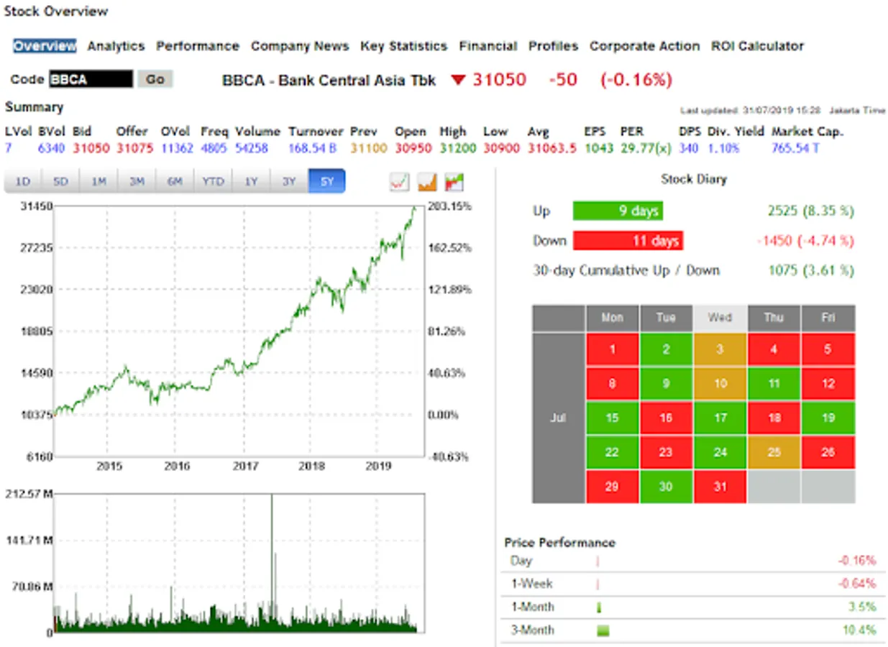Viewport: 888px width, 647px height.
Task: Click the 1-Week price performance row label
Action: pos(532,584)
